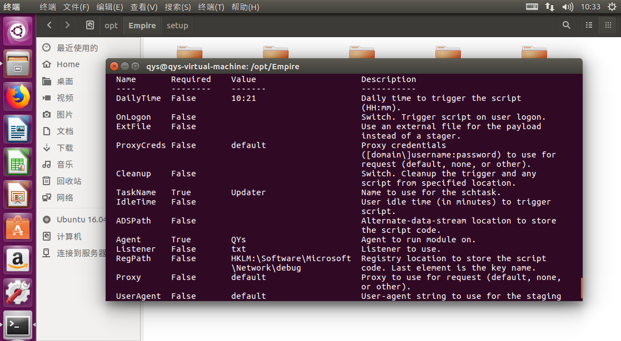Viewport: 621px width, 341px height.
Task: Launch Firefox browser from dock
Action: (x=18, y=97)
